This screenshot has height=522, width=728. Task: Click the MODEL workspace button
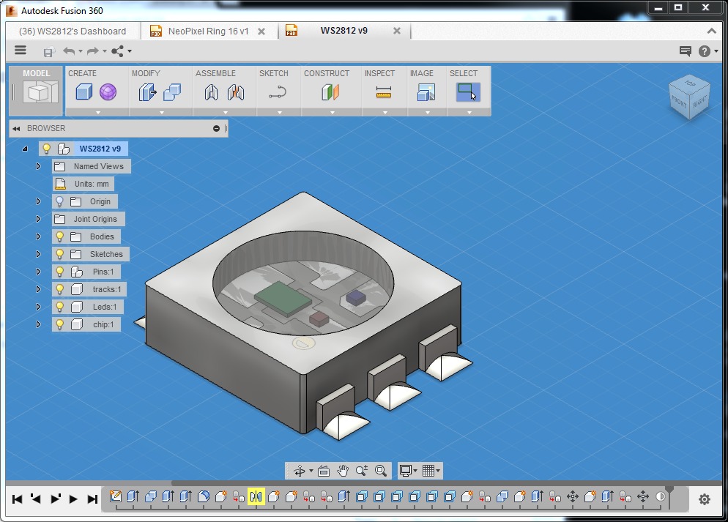[36, 88]
